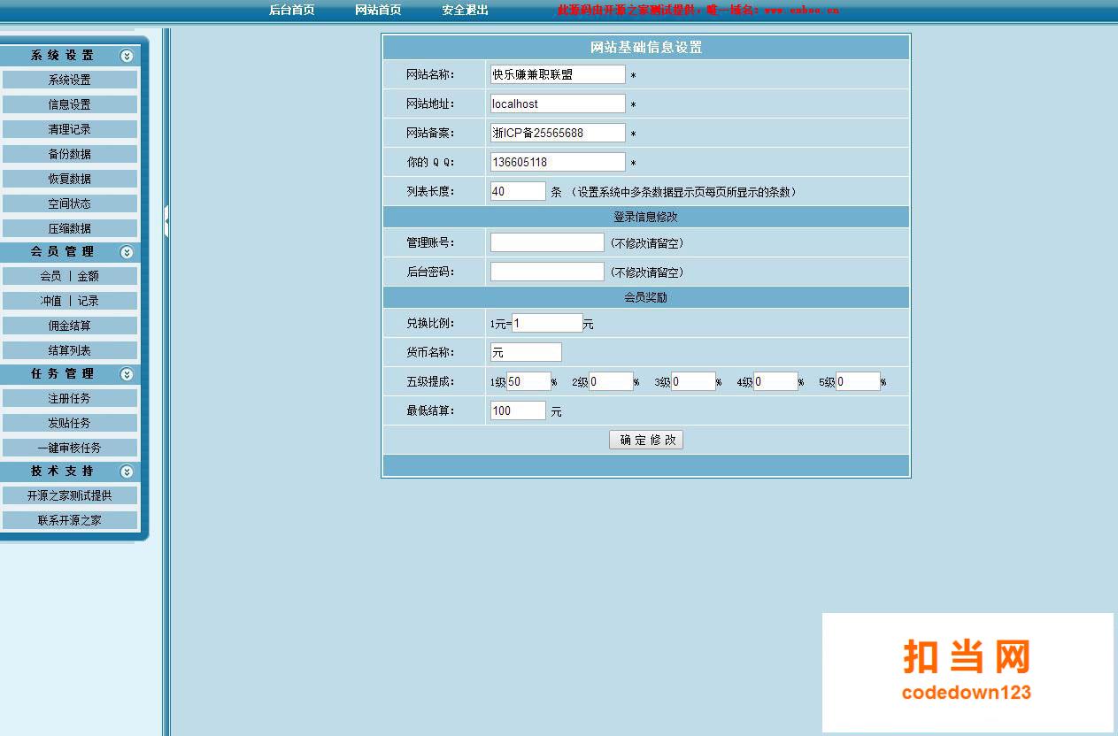Collapse the 技术支持 section chevron

127,471
